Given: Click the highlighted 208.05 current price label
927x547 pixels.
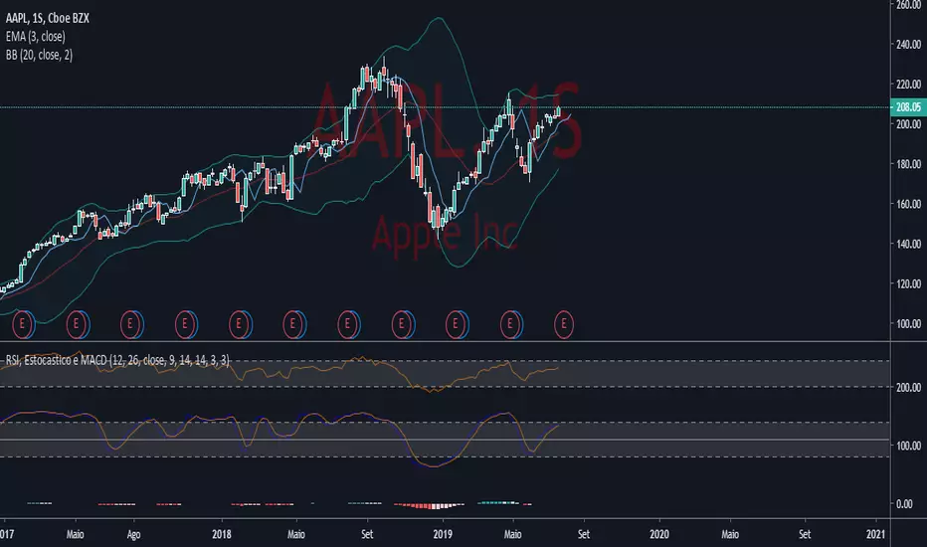Looking at the screenshot, I should [908, 107].
